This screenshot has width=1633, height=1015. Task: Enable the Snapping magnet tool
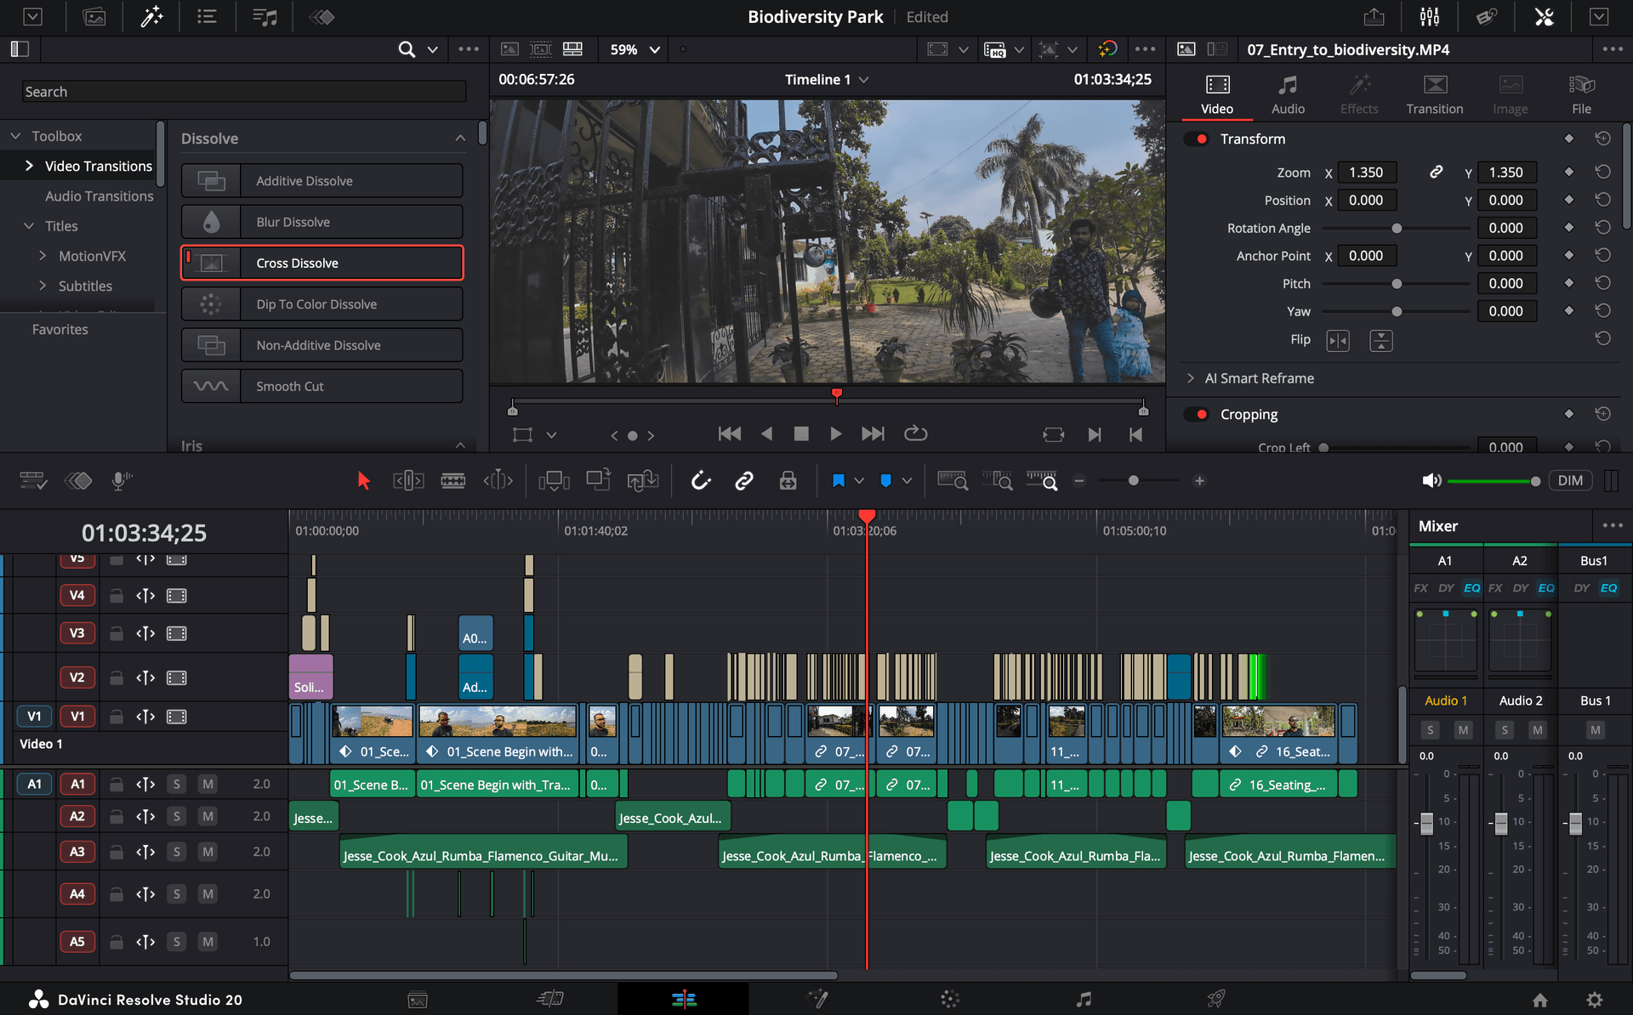click(702, 480)
